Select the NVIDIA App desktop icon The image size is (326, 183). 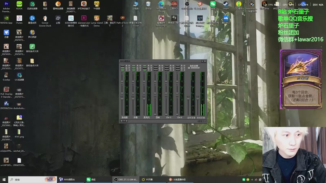tap(6, 20)
